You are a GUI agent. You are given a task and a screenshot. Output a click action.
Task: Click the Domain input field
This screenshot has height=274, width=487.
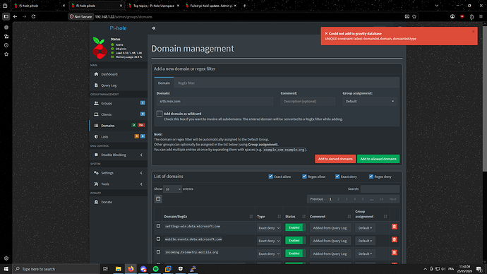215,101
